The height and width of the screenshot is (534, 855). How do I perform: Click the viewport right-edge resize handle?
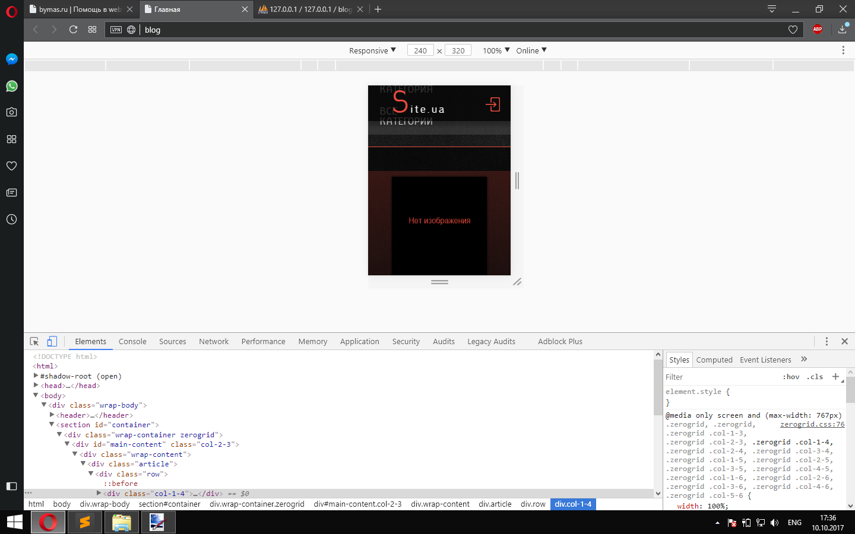tap(517, 180)
